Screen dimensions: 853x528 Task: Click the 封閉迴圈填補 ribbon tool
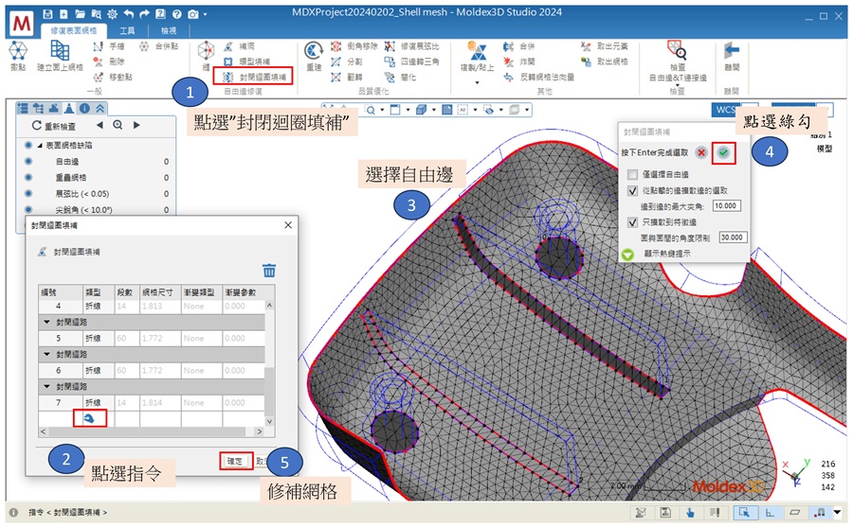click(252, 75)
